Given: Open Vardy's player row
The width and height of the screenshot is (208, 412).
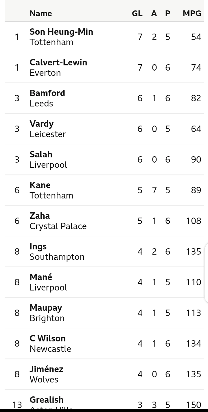Looking at the screenshot, I should 42,124.
